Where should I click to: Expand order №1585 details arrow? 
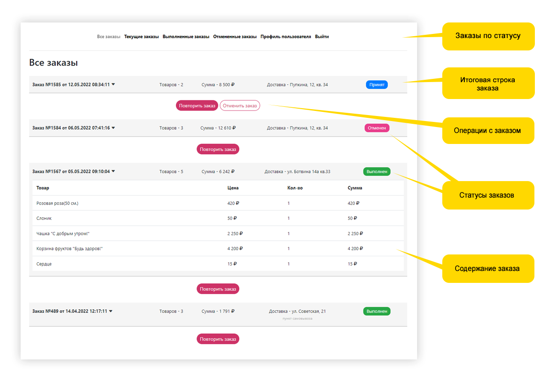tap(113, 85)
